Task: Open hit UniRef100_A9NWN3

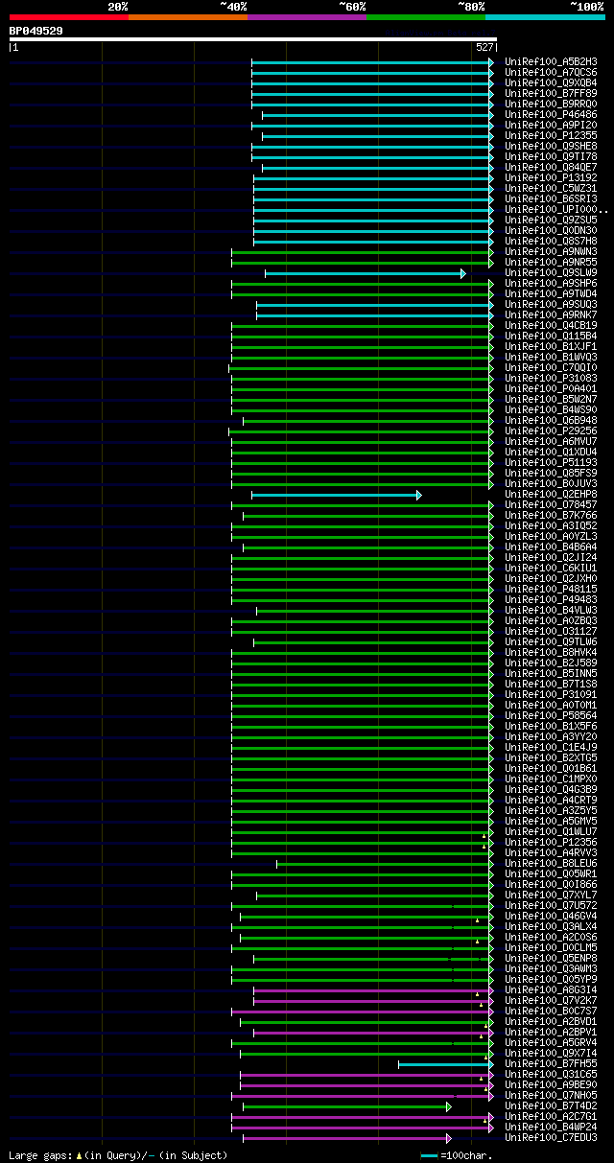Action: point(551,251)
